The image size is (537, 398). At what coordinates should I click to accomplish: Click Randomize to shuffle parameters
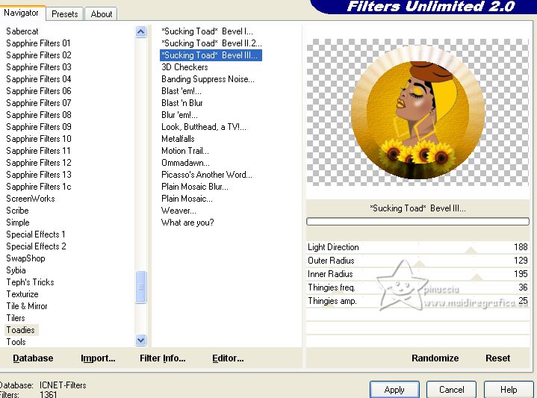(x=435, y=358)
